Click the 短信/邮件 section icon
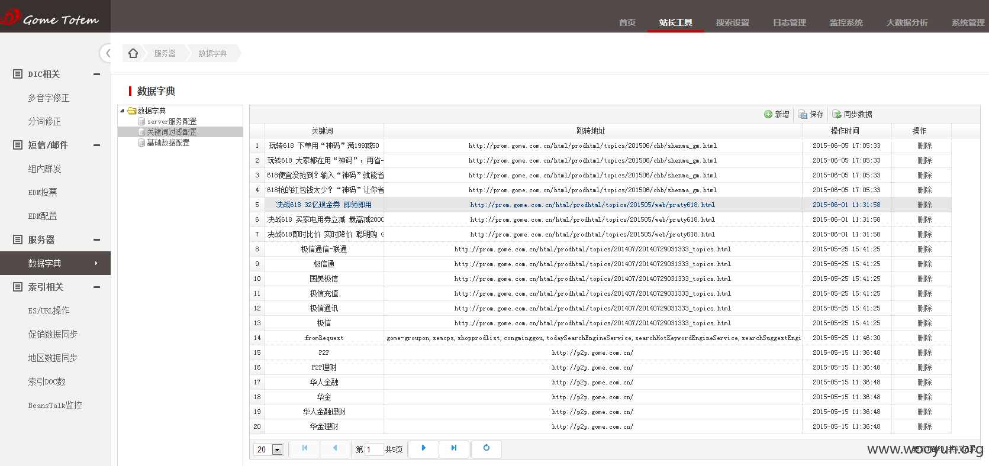989x466 pixels. 18,145
